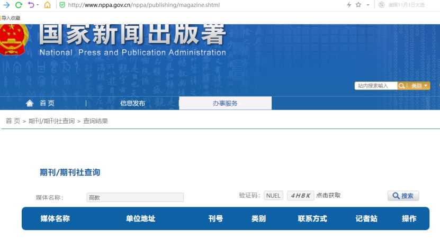Click the browser forward arrow icon
Screen dimensions: 440x238
tap(6, 5)
